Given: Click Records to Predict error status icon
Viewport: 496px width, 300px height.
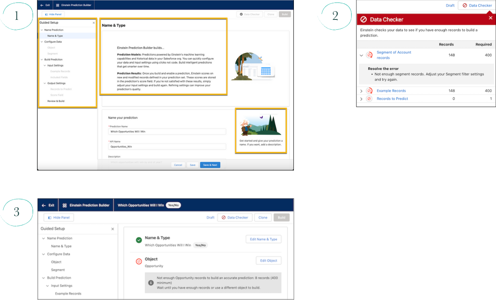Looking at the screenshot, I should (x=369, y=98).
